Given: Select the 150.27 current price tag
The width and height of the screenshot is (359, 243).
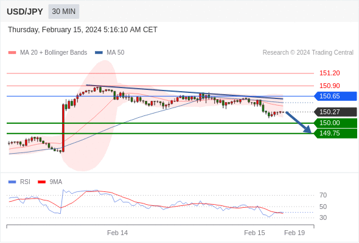Looking at the screenshot, I should tap(335, 112).
